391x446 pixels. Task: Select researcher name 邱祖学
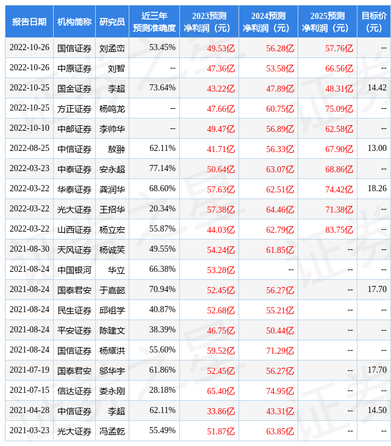112,310
